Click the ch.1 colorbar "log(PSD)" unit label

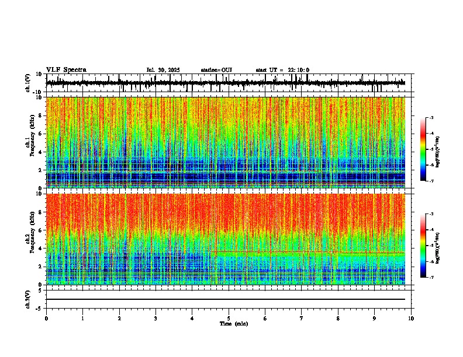(x=438, y=152)
